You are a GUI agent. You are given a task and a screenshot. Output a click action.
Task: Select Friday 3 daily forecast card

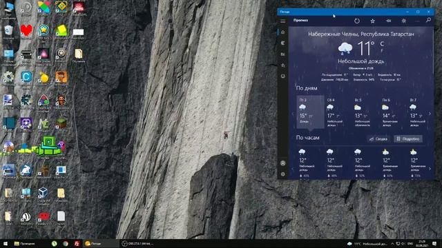[x=310, y=112]
